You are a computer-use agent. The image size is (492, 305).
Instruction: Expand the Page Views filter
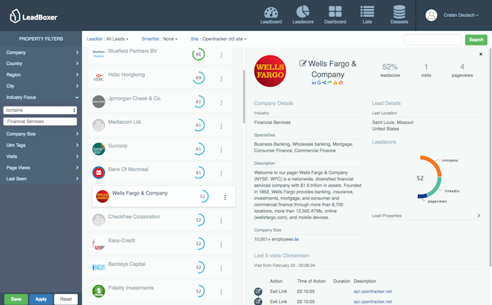pyautogui.click(x=41, y=167)
